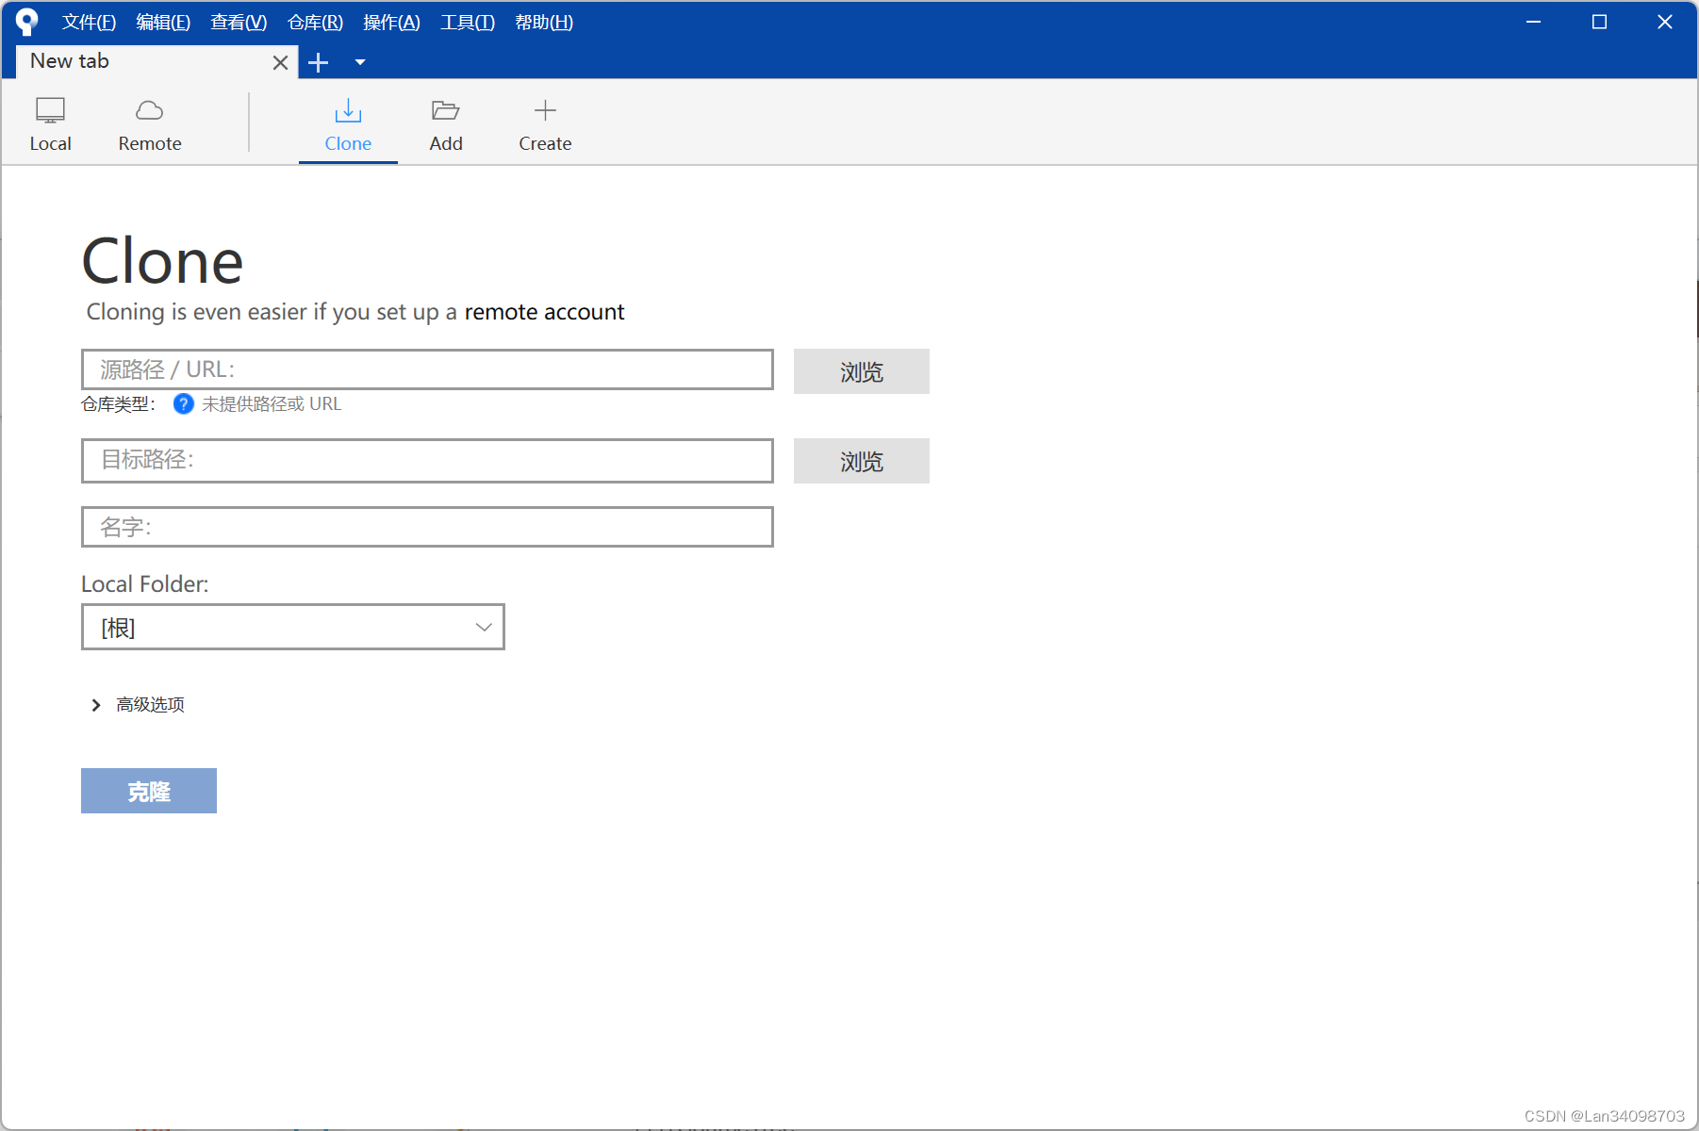The height and width of the screenshot is (1131, 1699).
Task: Click 浏览 next to the source URL field
Action: (x=860, y=370)
